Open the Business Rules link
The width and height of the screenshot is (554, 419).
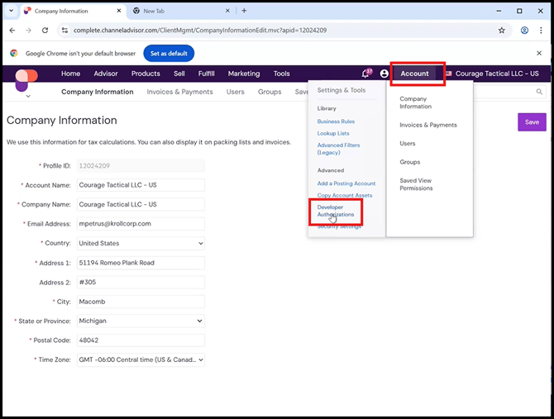[x=336, y=121]
